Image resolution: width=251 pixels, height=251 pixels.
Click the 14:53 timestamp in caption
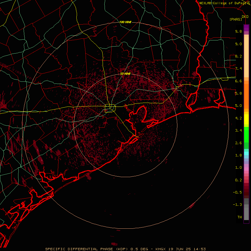coord(199,249)
